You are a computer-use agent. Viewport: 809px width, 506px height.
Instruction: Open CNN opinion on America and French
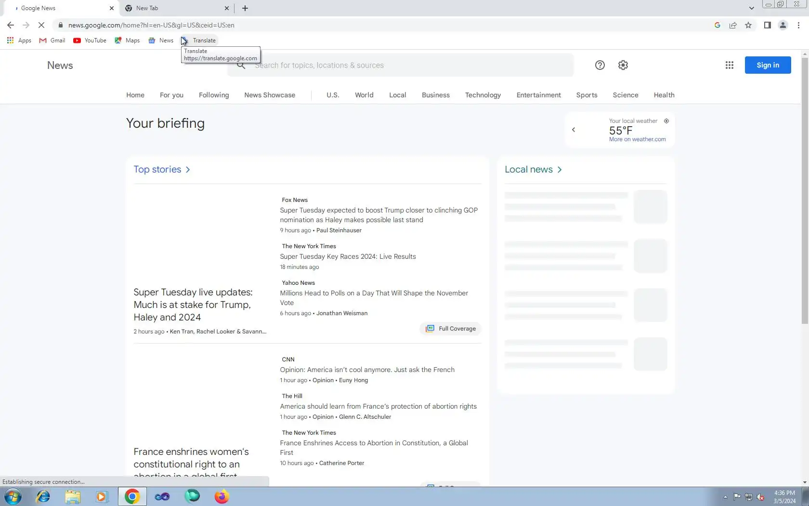(367, 370)
